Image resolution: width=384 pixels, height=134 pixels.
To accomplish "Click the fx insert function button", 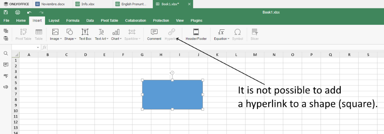I will (x=44, y=47).
